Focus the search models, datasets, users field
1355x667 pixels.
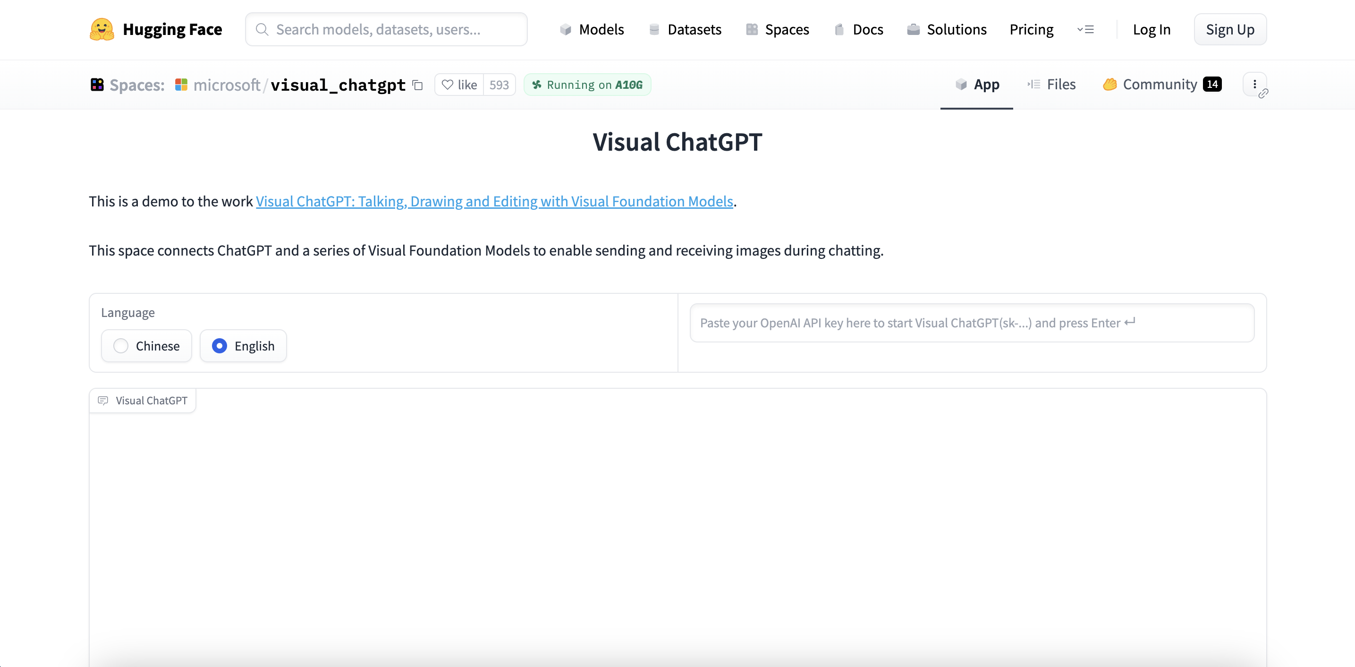(387, 29)
